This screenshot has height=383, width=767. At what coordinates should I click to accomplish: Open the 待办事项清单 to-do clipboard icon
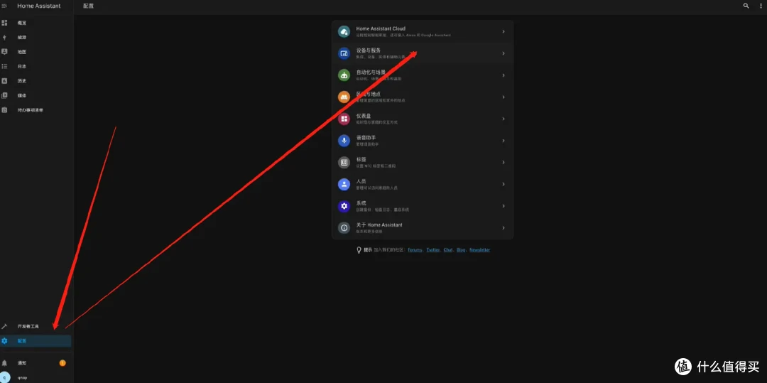(x=4, y=110)
